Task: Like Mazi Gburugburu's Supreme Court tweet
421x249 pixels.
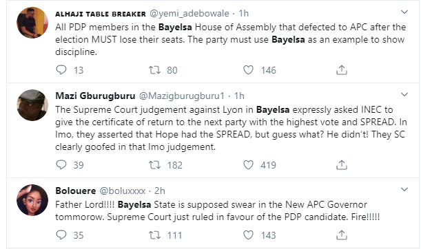Action: [x=248, y=164]
